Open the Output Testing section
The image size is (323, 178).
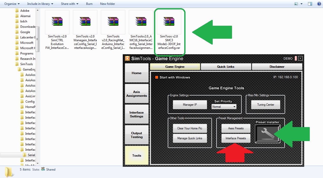tap(136, 135)
